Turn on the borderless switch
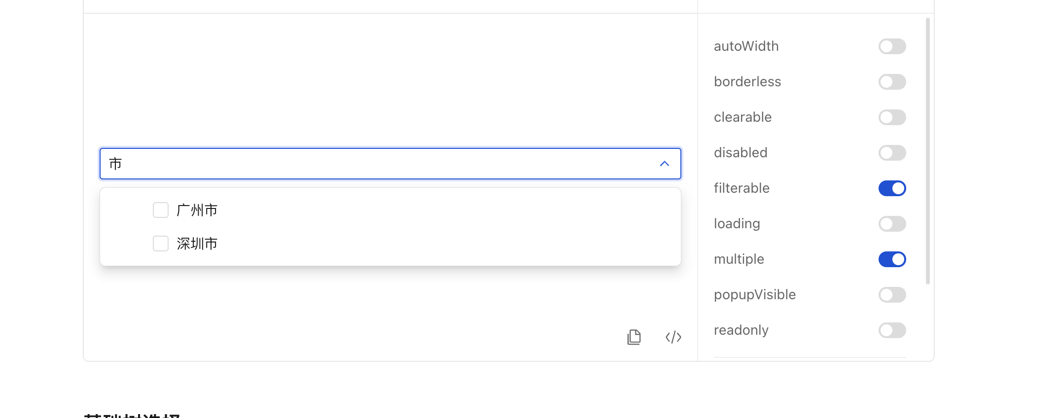Image resolution: width=1061 pixels, height=418 pixels. [892, 82]
